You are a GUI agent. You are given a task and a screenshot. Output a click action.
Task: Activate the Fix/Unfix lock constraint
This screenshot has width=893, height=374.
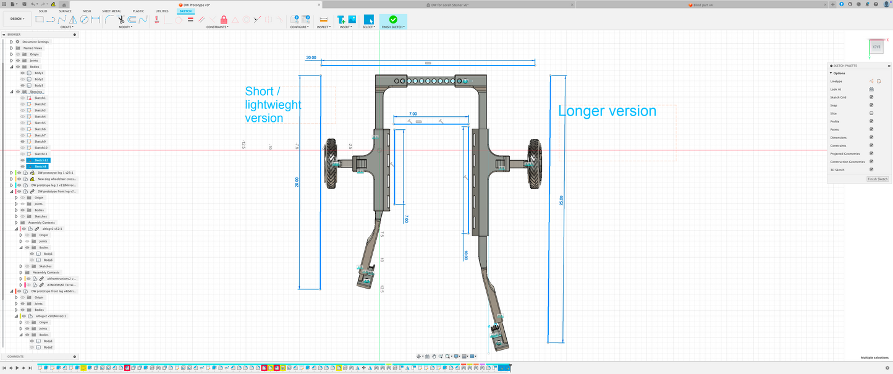pos(224,20)
